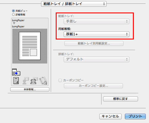Image resolution: width=149 pixels, height=123 pixels.
Task: Click the stepper arrows of the top panel selector
Action: coord(104,4)
